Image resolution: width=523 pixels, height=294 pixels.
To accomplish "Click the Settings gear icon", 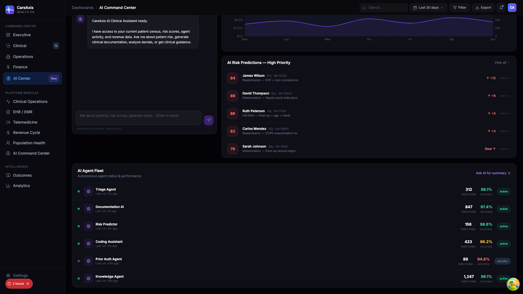I will (x=8, y=275).
